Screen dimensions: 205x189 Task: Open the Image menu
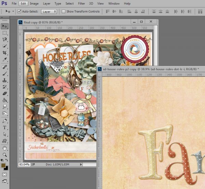point(34,3)
